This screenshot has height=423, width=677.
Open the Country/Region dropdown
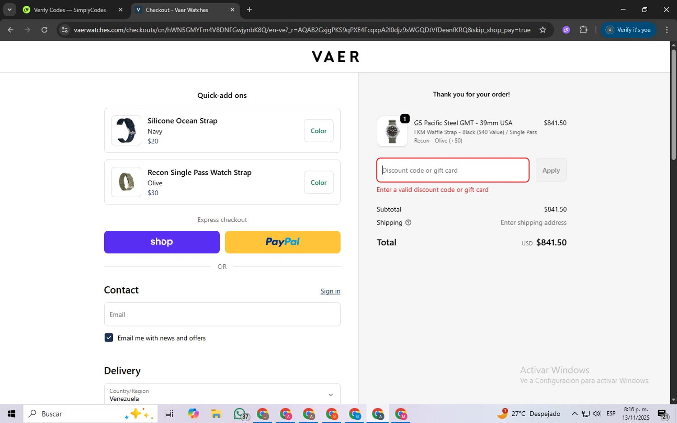point(222,395)
